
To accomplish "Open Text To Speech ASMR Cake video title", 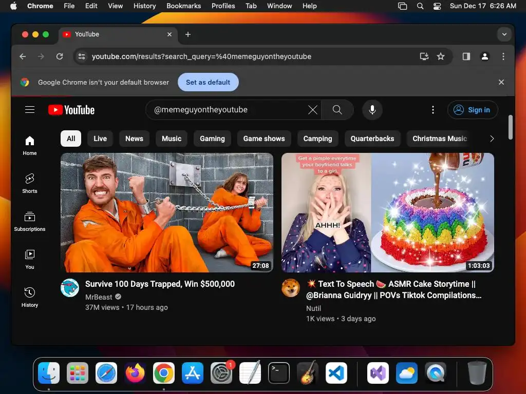I will click(394, 290).
